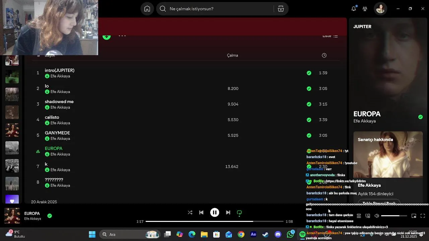Viewport: 429px width, 241px height.
Task: Click the Çalma column header
Action: [233, 55]
